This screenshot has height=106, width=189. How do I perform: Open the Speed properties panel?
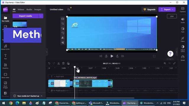click(183, 58)
